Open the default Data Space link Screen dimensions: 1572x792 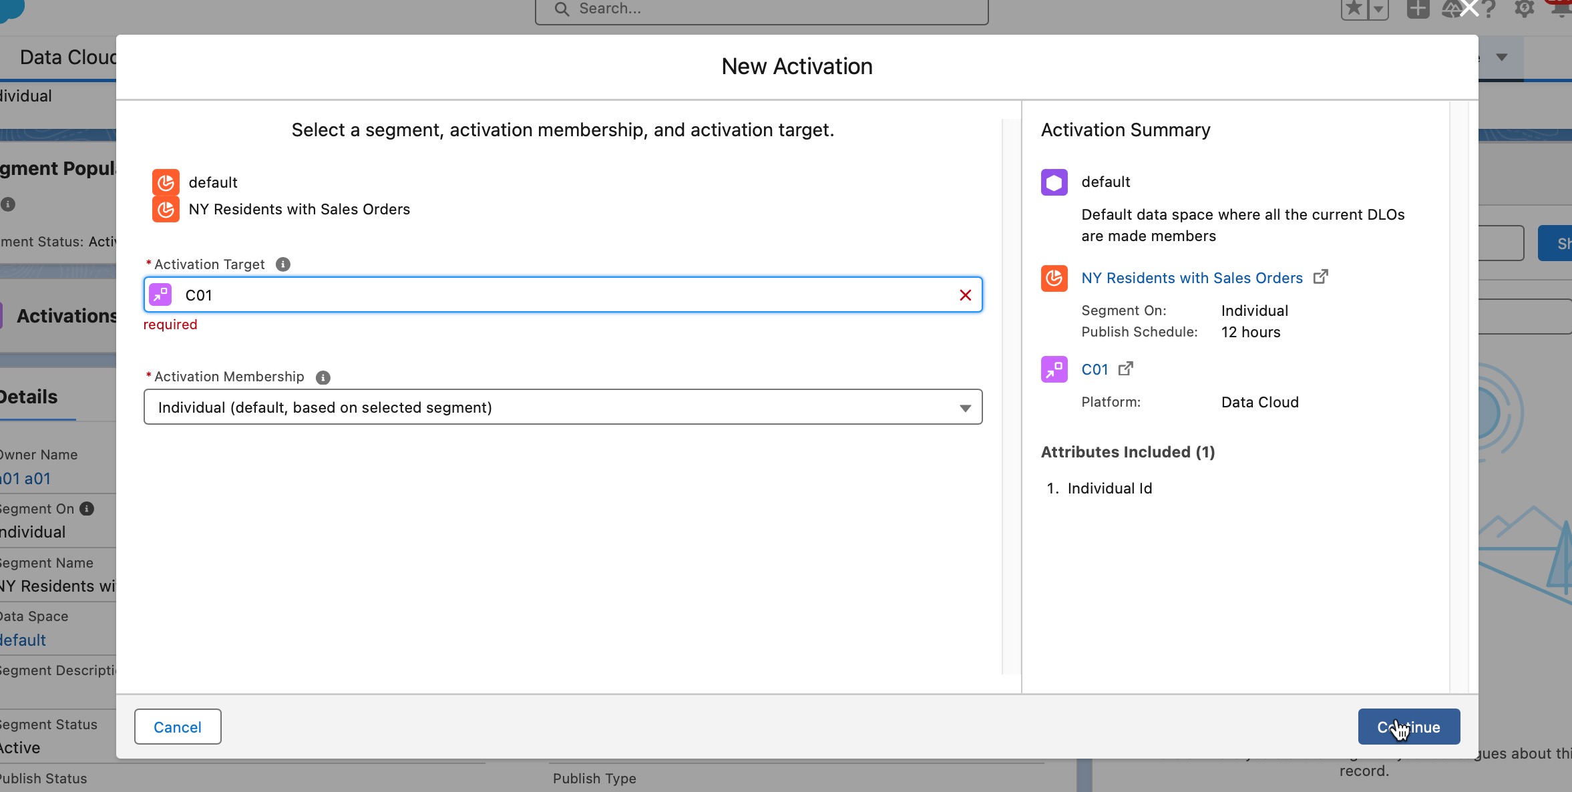(x=23, y=640)
